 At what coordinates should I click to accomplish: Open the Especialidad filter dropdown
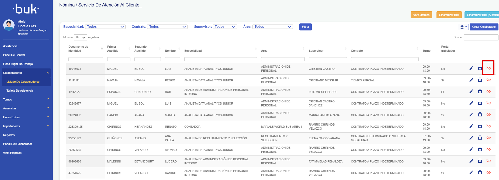click(x=105, y=27)
